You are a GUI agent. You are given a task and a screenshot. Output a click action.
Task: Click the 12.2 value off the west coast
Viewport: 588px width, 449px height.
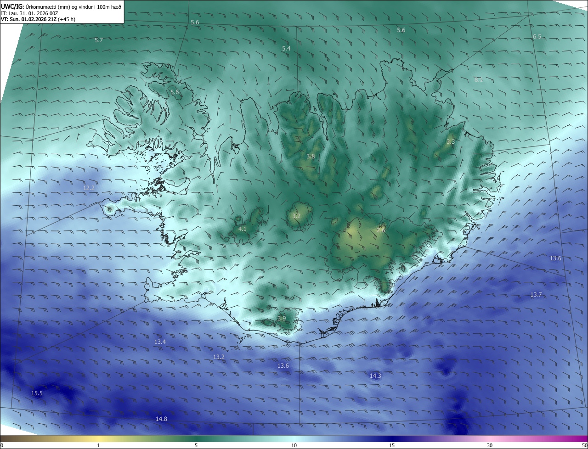coord(89,188)
